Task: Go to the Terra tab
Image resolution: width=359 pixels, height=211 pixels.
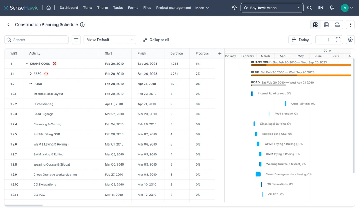Action: click(88, 8)
